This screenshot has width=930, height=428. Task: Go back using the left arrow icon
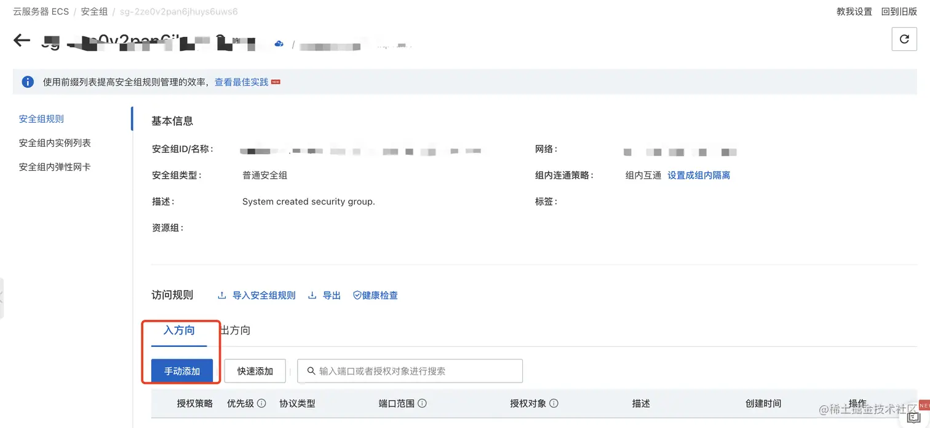pos(22,41)
